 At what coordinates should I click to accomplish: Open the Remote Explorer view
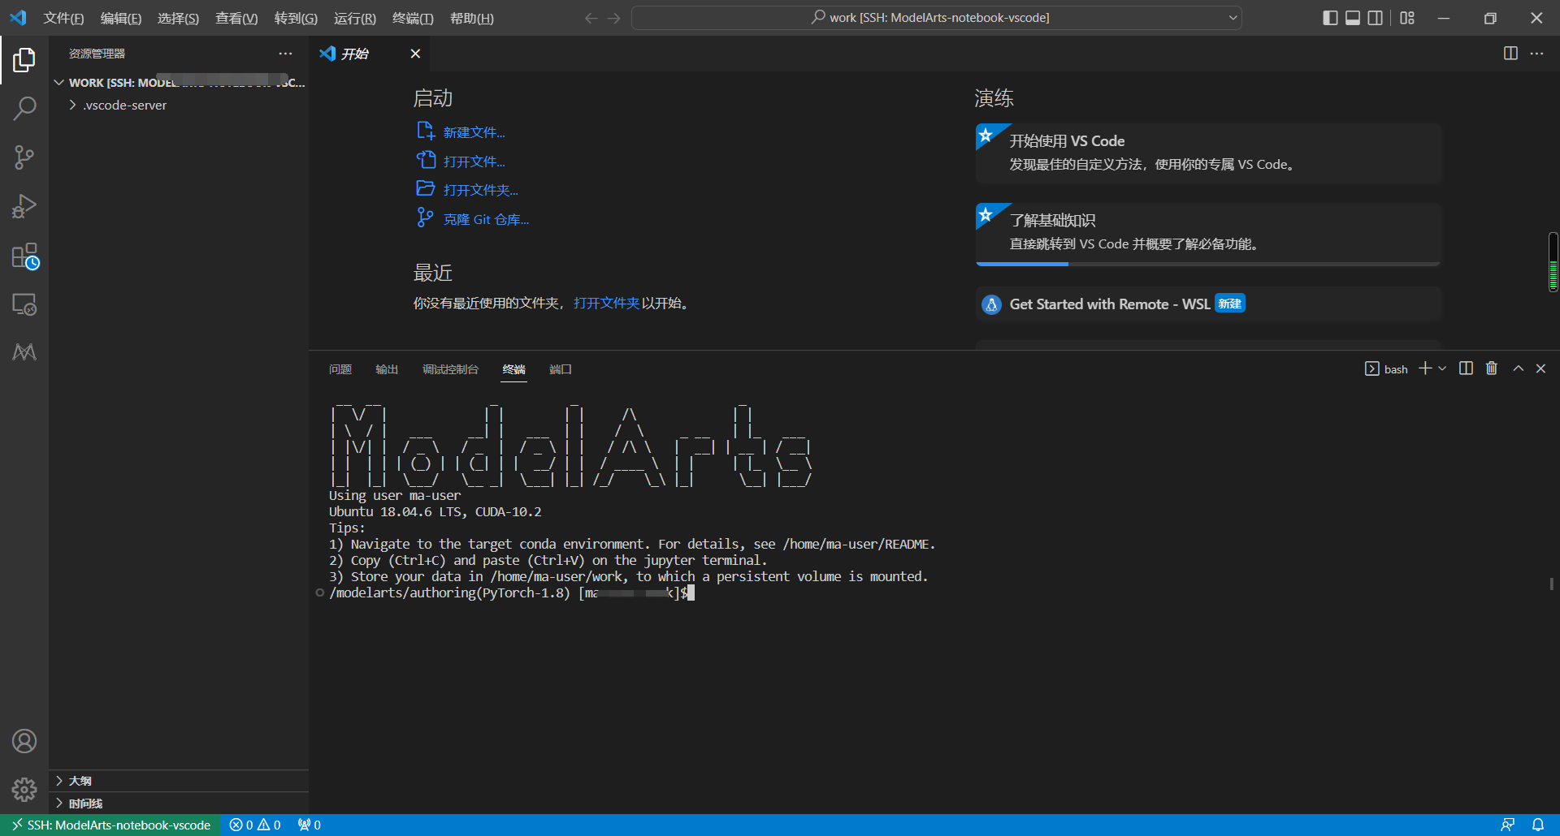24,304
